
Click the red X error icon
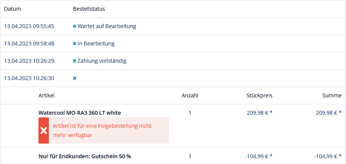pyautogui.click(x=44, y=131)
